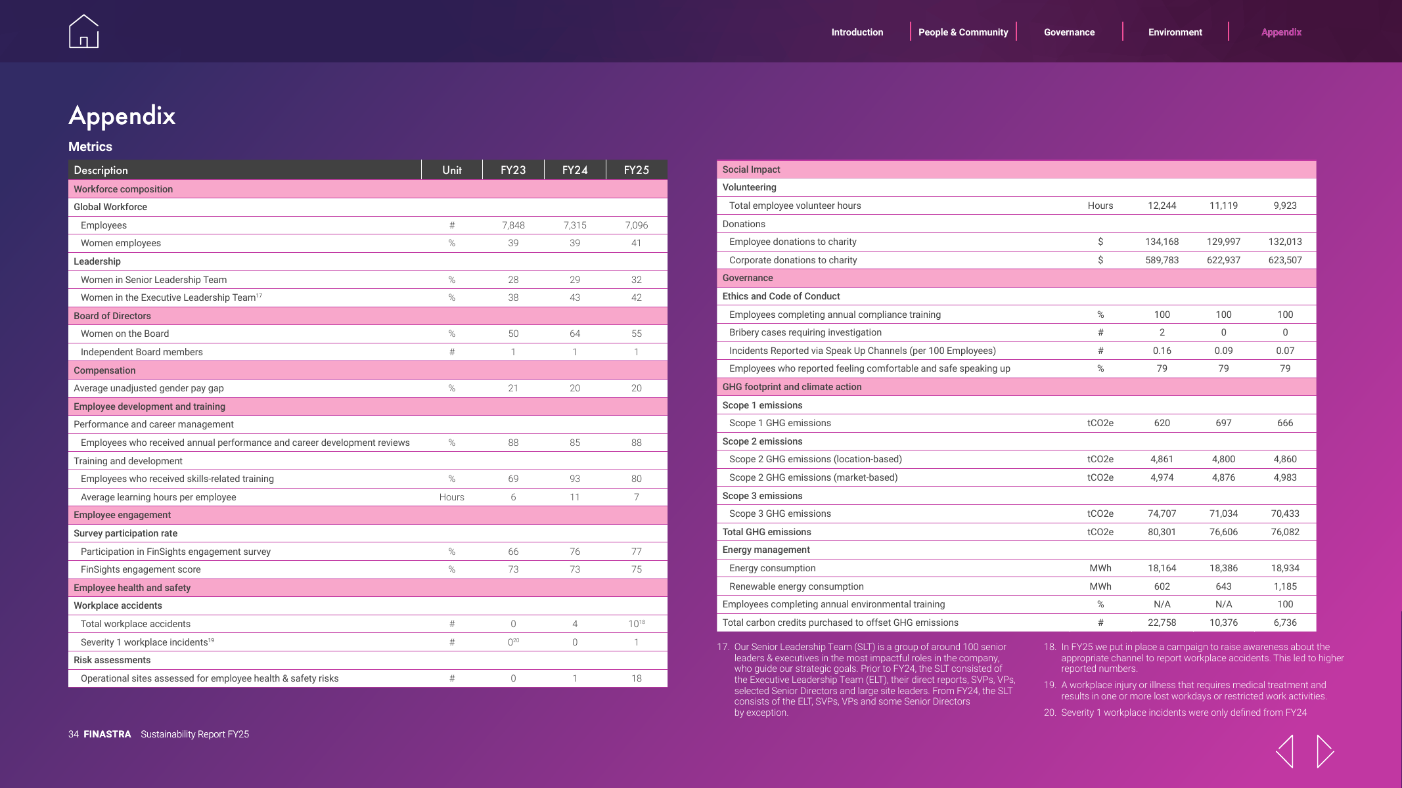Click the FINASTRA footer text

pos(107,734)
